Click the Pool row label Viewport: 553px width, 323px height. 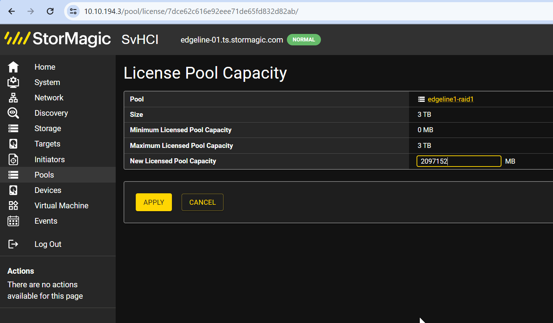tap(137, 99)
